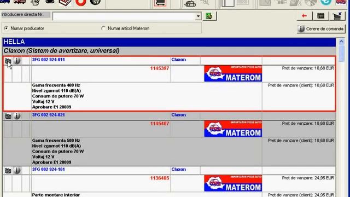Image resolution: width=350 pixels, height=197 pixels.
Task: Open picture icon for 3FG 002 924-161
Action: coord(8,171)
